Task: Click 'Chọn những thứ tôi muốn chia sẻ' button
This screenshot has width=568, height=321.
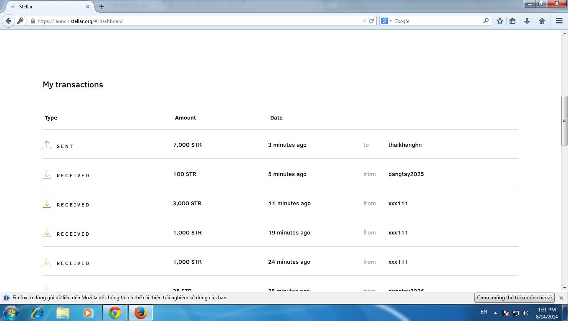Action: (x=515, y=298)
